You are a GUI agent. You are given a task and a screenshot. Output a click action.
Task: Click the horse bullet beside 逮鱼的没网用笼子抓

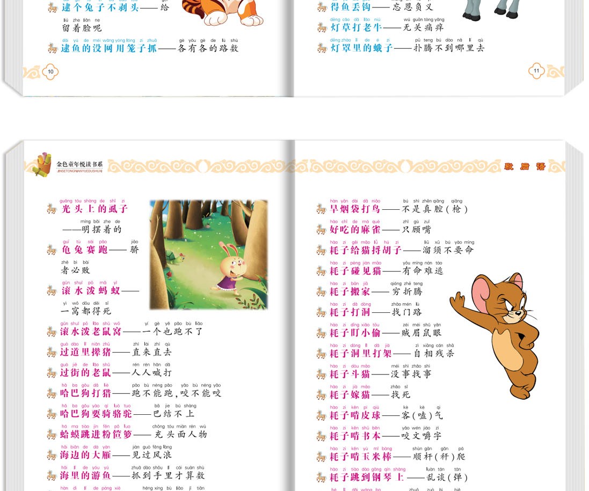(x=52, y=48)
